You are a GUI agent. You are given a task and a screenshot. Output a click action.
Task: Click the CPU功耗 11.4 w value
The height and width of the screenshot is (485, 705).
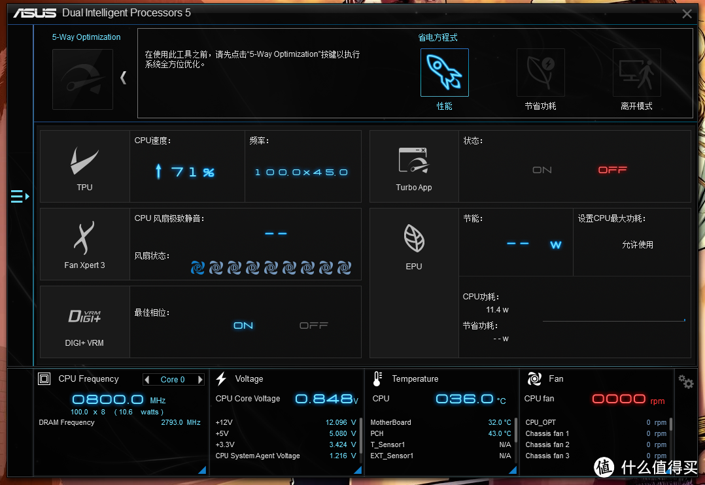(x=497, y=310)
